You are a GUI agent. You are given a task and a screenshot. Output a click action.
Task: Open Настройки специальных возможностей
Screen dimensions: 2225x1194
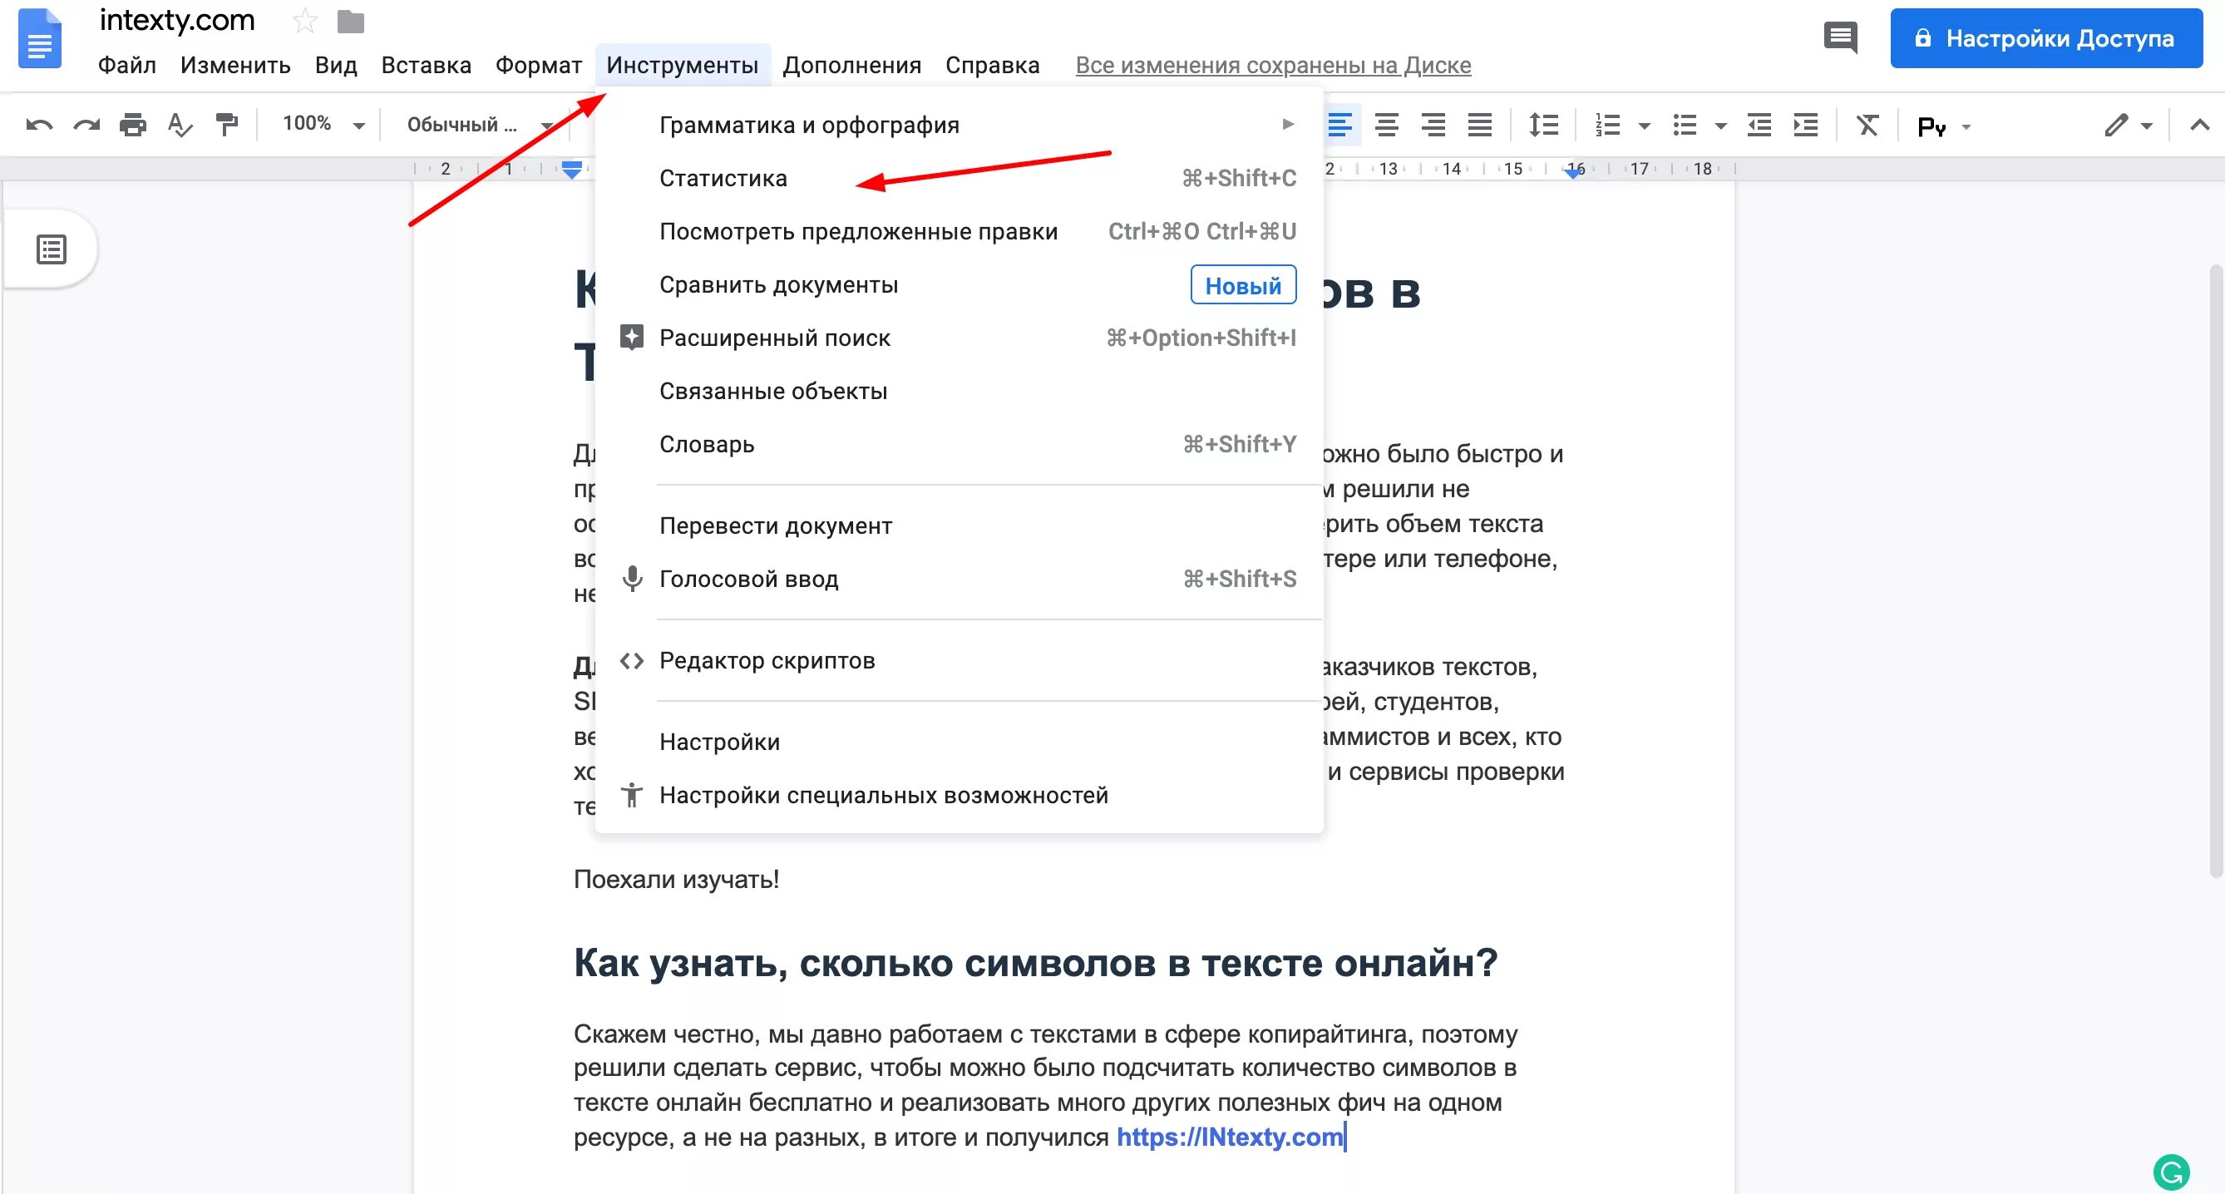959,795
